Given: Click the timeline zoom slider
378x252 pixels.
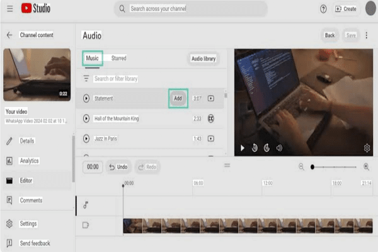Looking at the screenshot, I should (334, 167).
